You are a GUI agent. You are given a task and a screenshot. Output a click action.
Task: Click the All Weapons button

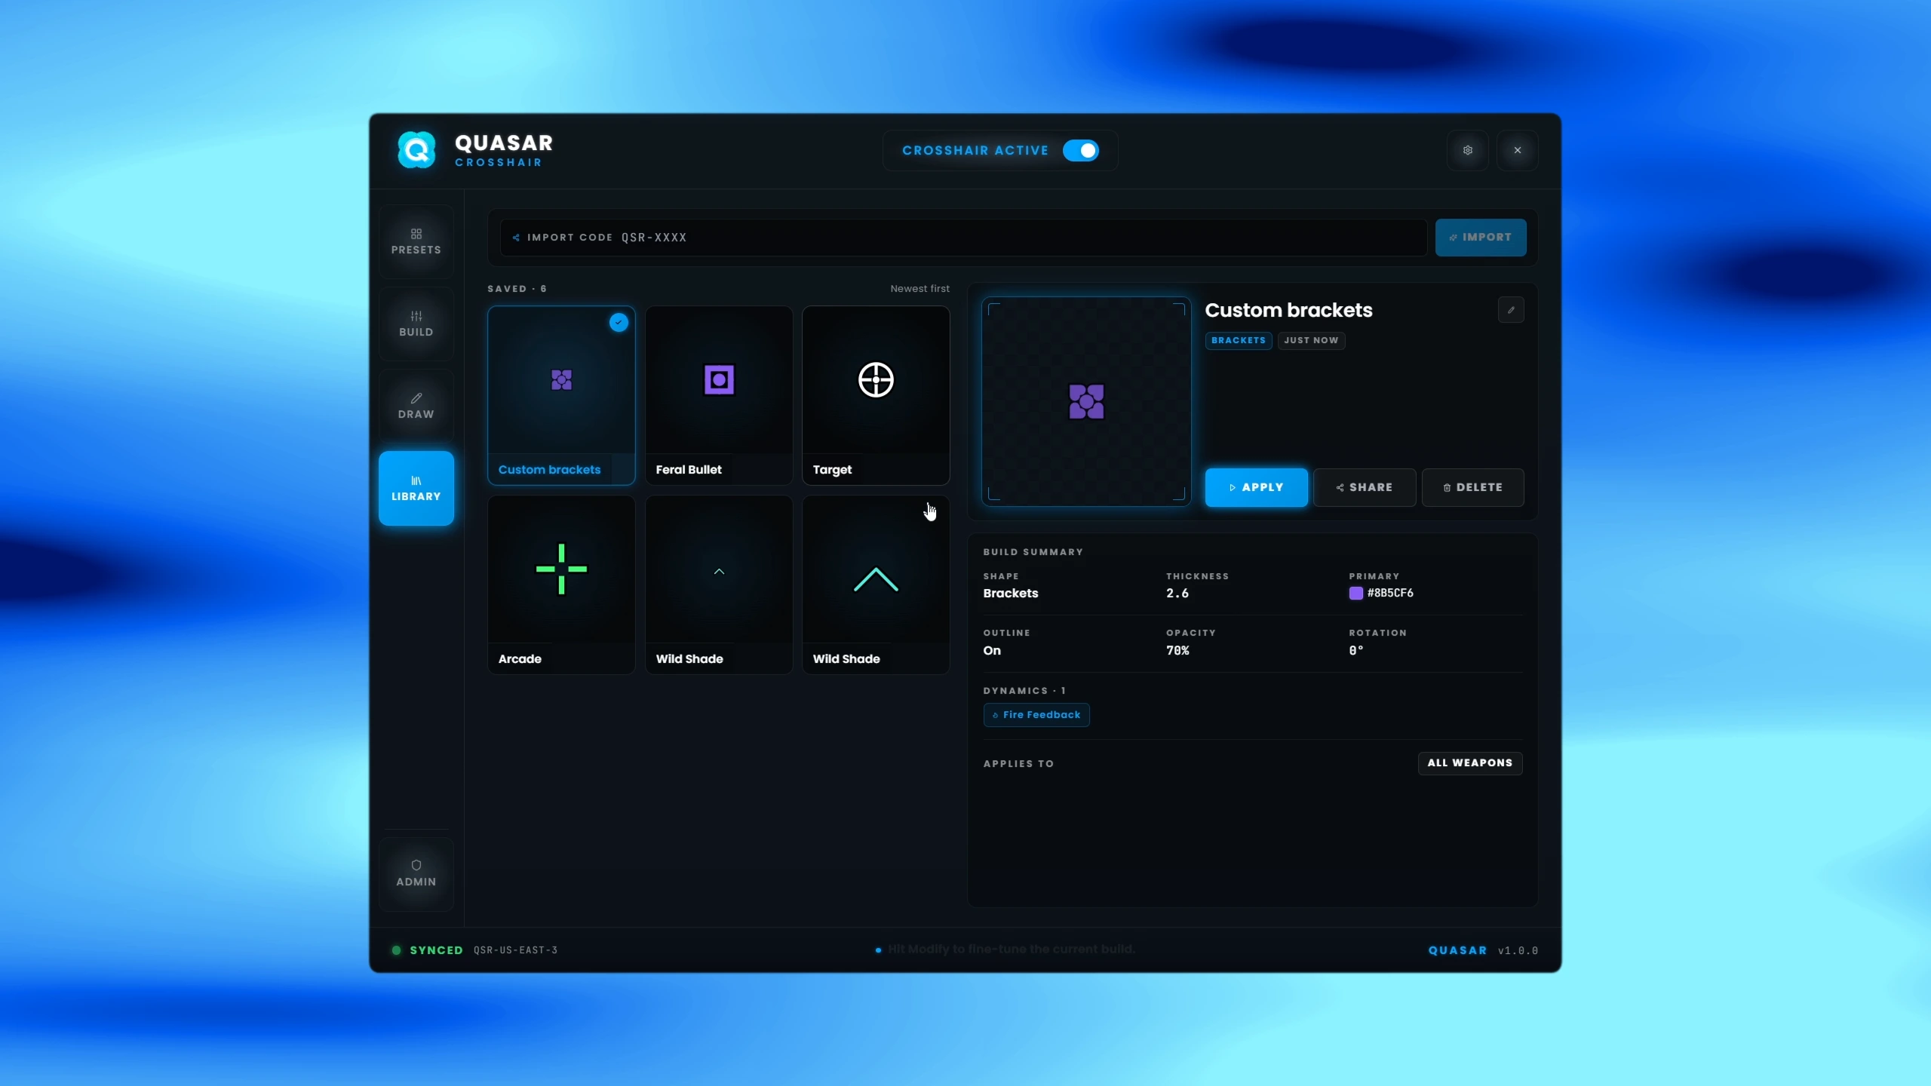point(1469,763)
